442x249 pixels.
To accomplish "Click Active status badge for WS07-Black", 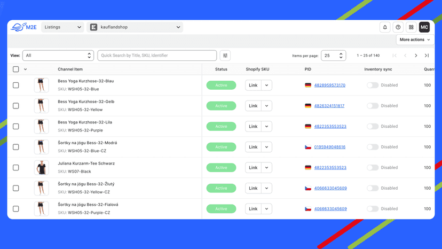I will [x=222, y=168].
